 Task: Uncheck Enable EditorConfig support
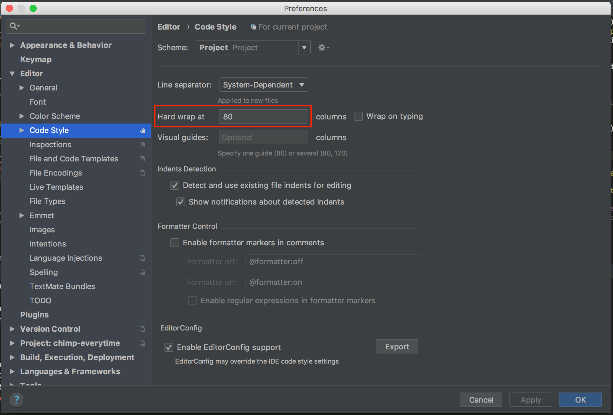tap(169, 347)
